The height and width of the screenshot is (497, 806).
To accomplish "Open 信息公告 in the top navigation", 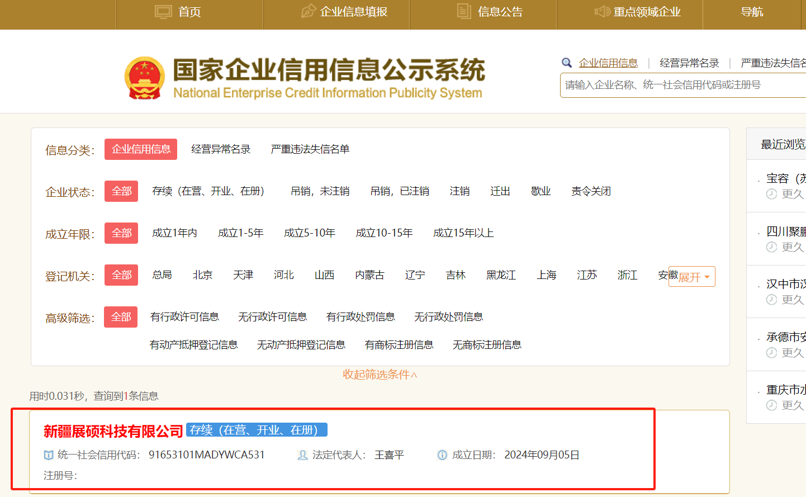I will (500, 12).
